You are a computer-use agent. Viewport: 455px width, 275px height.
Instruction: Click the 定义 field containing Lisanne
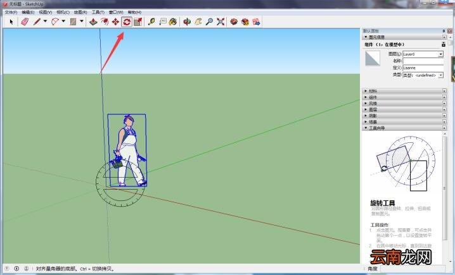pos(423,68)
